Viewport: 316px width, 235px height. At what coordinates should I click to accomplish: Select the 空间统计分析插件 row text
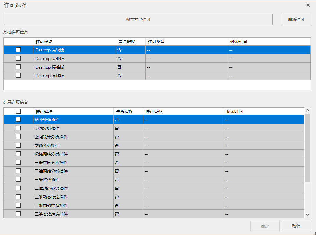[51, 137]
